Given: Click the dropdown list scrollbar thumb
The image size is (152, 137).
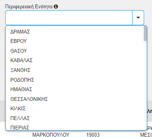Looking at the screenshot, I should tap(145, 33).
